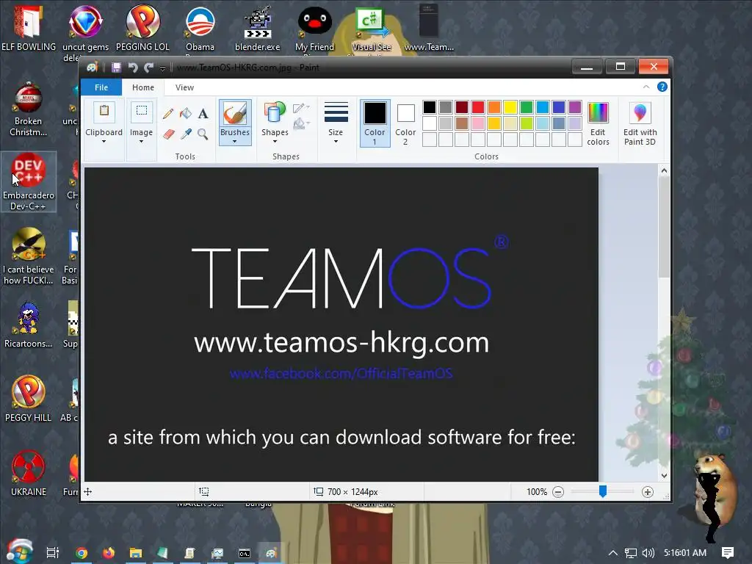Open the File menu
Viewport: 752px width, 564px height.
tap(101, 87)
